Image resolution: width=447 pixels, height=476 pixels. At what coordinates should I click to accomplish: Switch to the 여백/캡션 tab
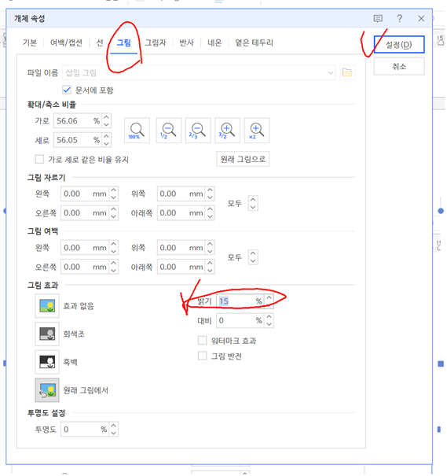point(66,42)
